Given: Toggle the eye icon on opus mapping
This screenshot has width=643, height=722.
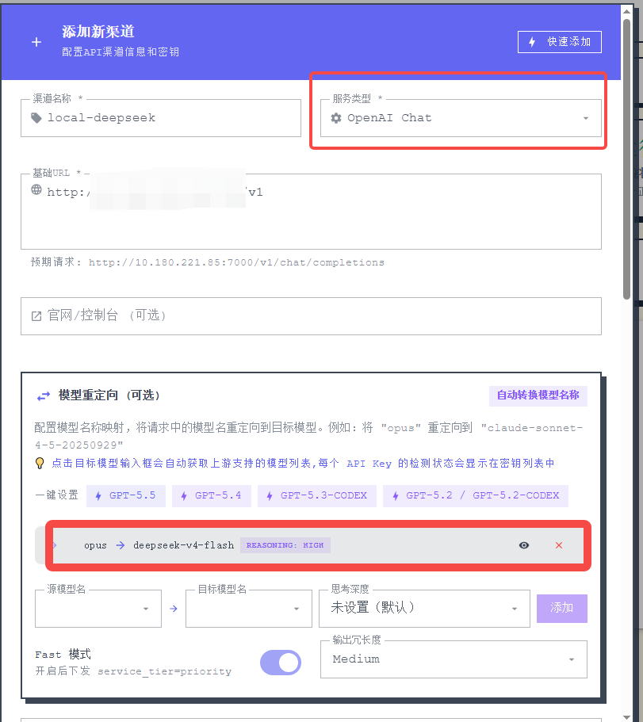Looking at the screenshot, I should 524,545.
